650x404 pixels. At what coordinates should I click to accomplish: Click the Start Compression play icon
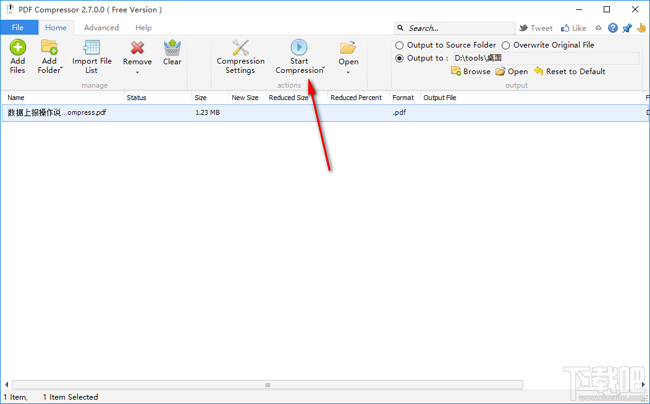click(x=299, y=47)
